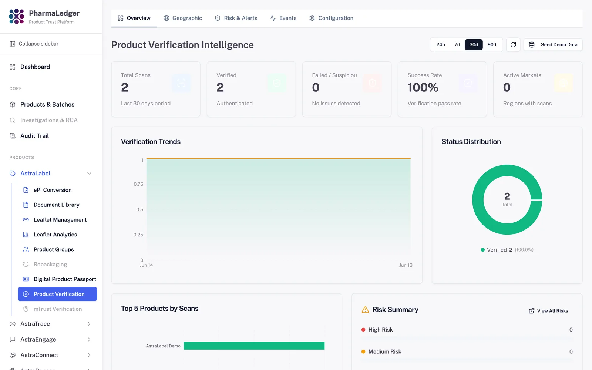Viewport: 592px width, 370px height.
Task: Click the Active Markets stats card
Action: click(538, 89)
